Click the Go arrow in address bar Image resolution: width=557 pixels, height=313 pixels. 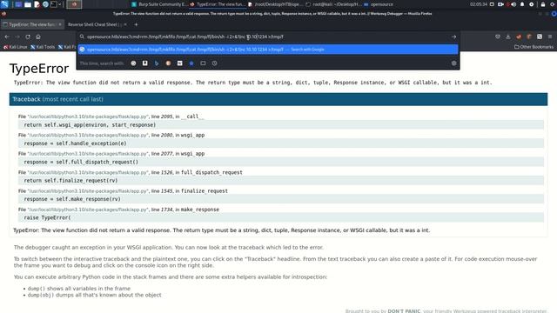pos(453,37)
